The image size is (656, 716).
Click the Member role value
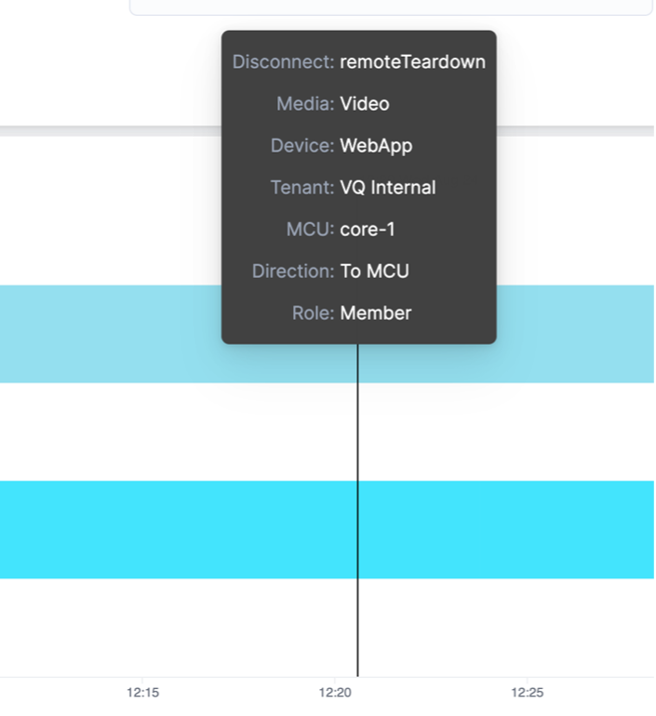click(x=375, y=313)
